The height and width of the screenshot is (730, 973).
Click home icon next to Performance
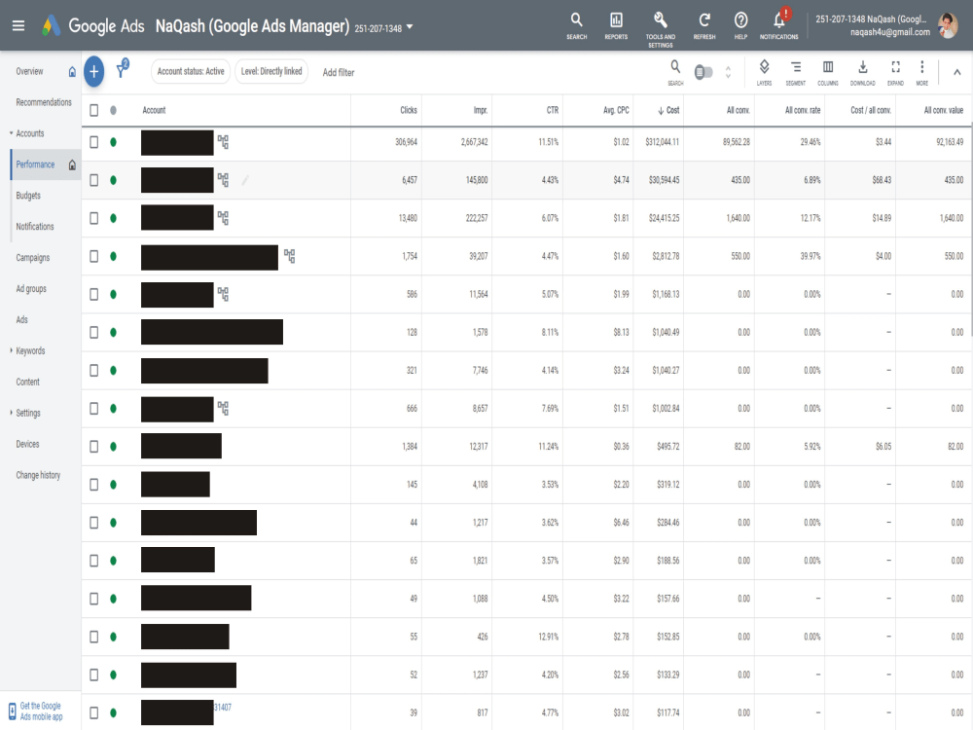tap(72, 165)
